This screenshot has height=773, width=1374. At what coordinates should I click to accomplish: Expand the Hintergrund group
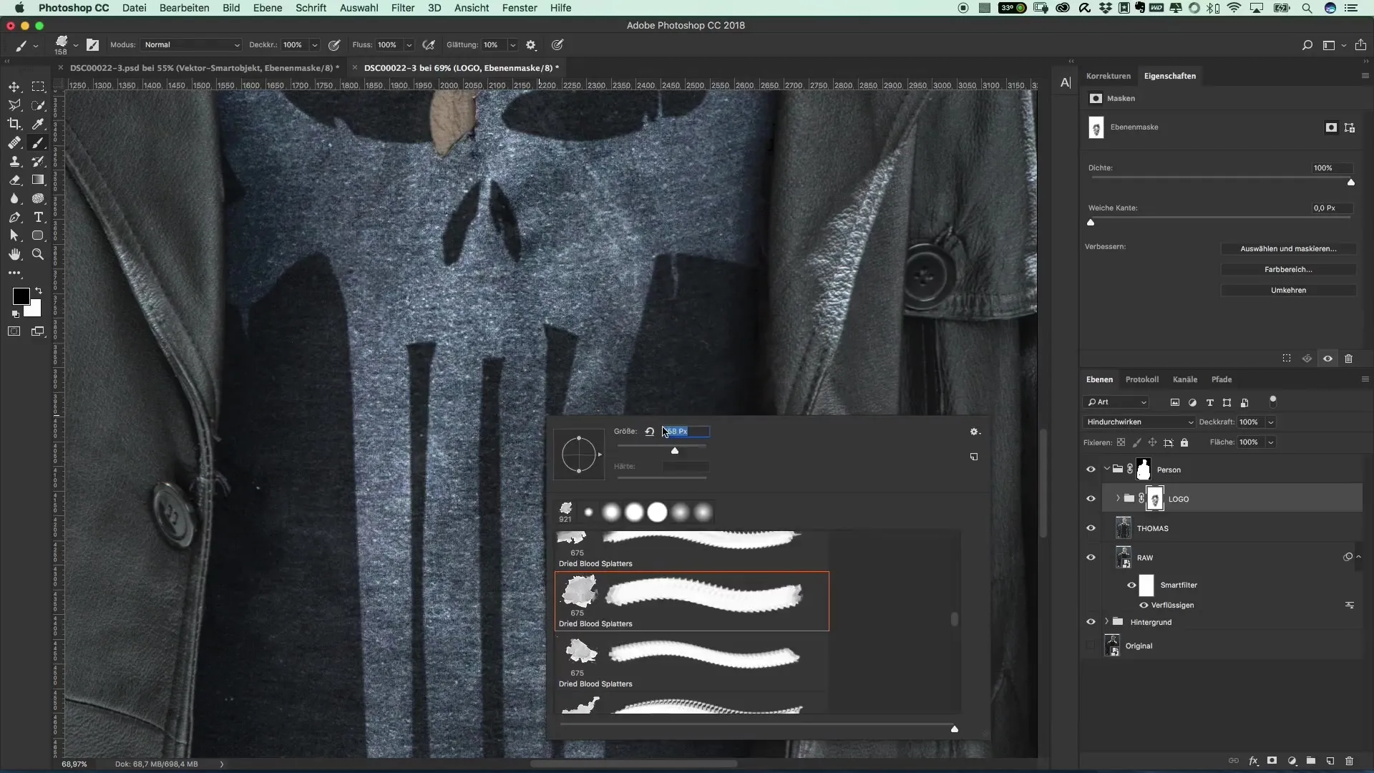coord(1106,621)
